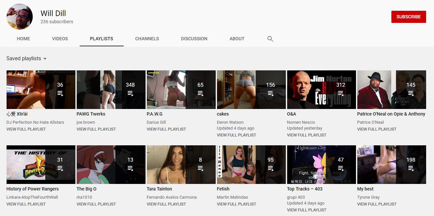Visit the Darius Gill channel link

click(x=156, y=122)
